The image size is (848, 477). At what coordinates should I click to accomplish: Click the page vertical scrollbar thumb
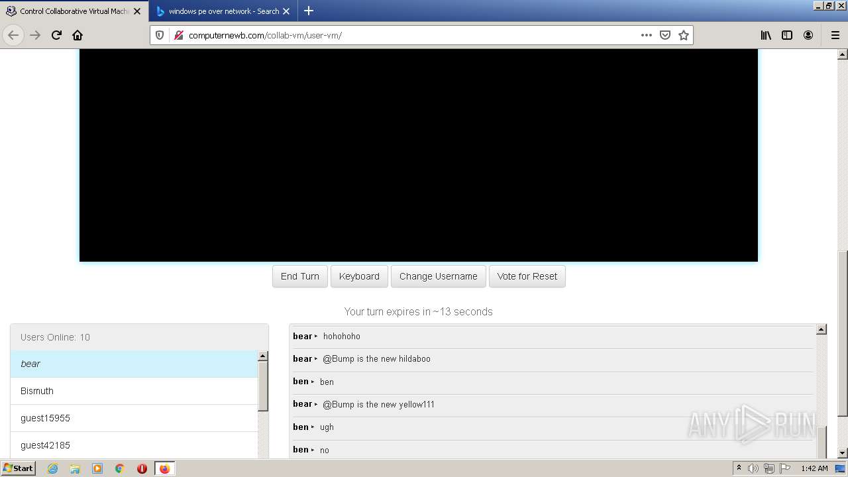(842, 334)
